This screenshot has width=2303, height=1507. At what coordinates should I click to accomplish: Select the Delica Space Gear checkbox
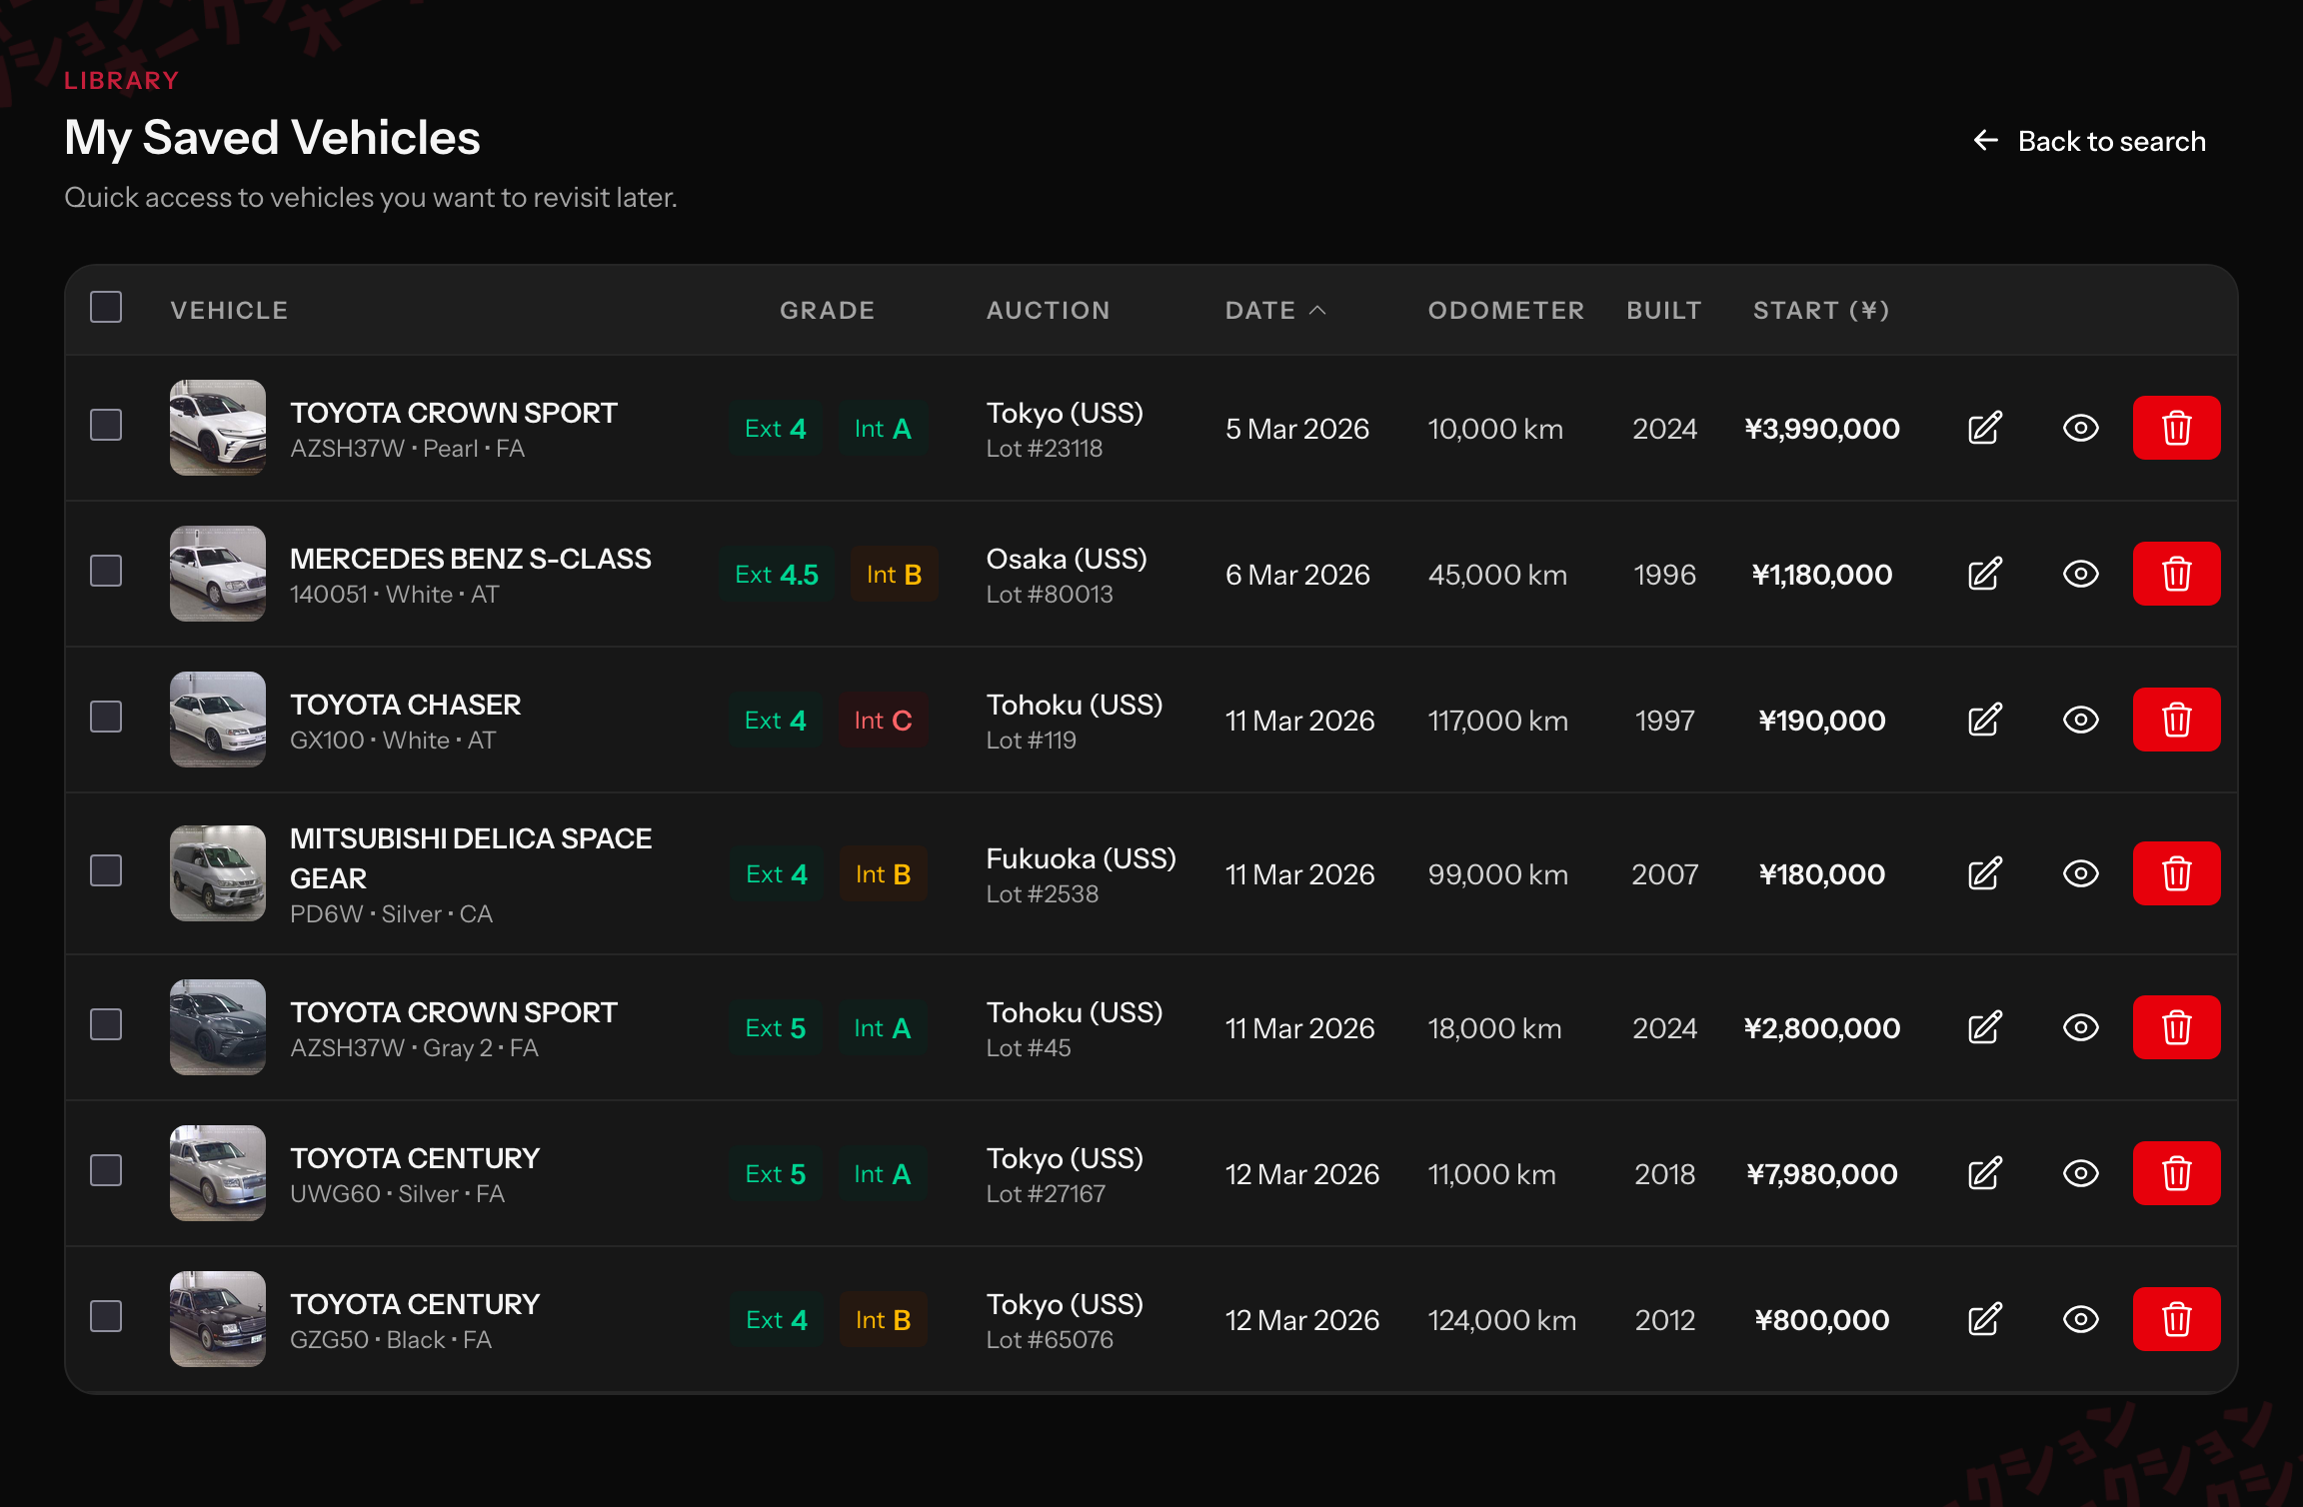tap(106, 870)
